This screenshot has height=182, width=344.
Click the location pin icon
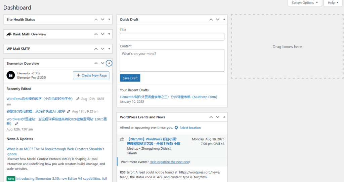pos(176,128)
